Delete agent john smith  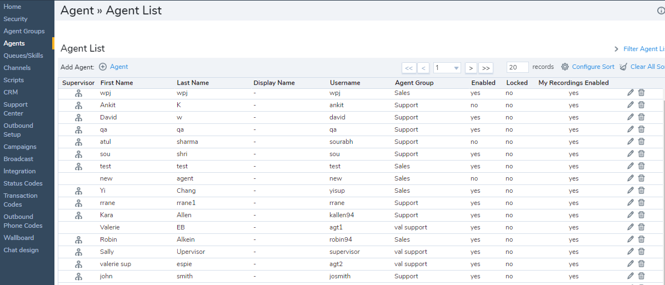[x=641, y=276]
